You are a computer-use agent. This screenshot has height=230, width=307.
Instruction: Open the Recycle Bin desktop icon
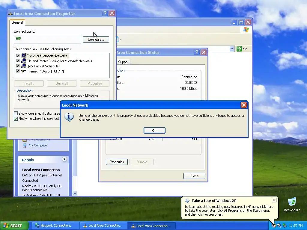click(x=292, y=204)
